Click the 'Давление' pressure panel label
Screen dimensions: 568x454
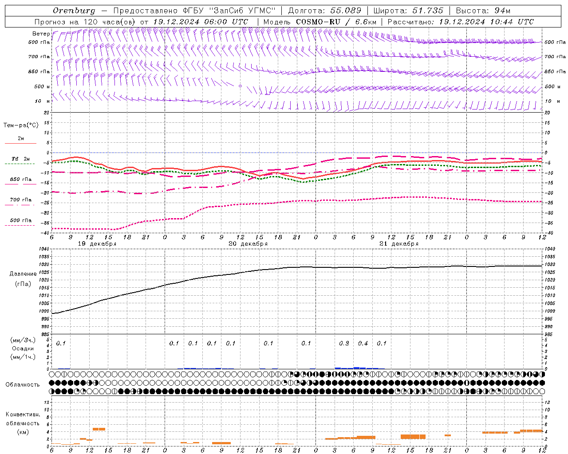23,274
